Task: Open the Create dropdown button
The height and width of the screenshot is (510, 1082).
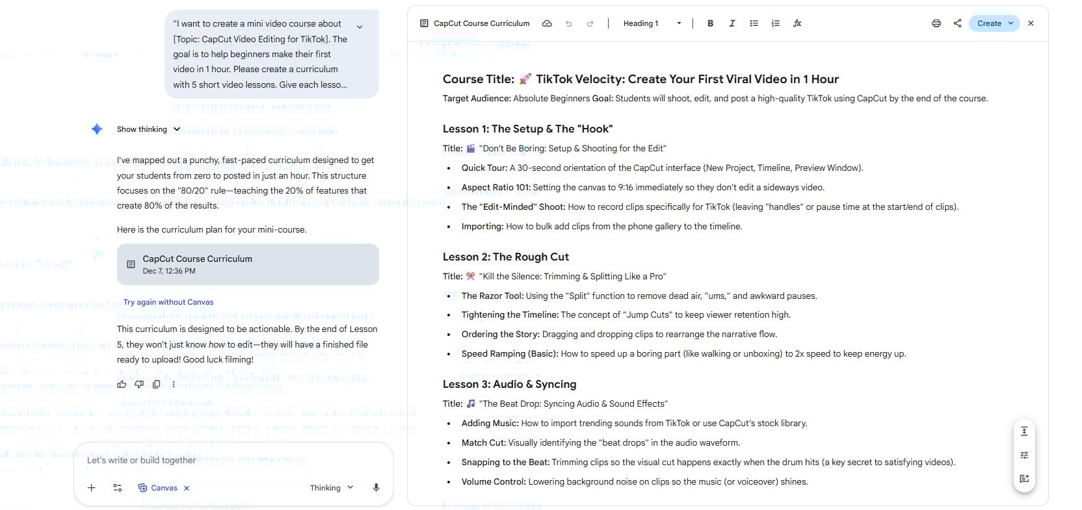Action: click(x=994, y=23)
